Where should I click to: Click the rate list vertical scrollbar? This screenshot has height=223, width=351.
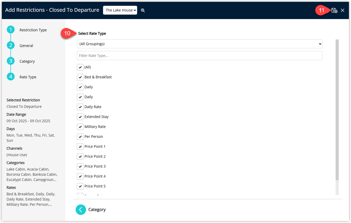pos(337,110)
